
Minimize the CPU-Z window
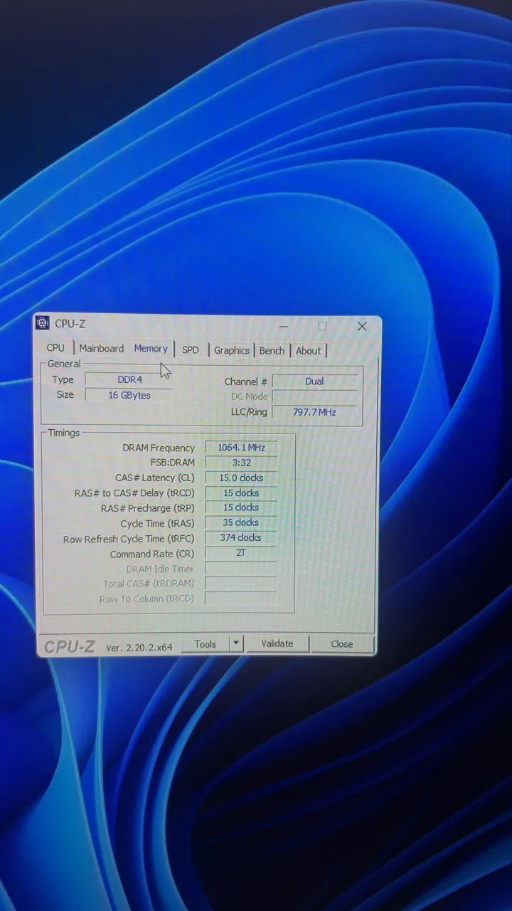tap(284, 326)
